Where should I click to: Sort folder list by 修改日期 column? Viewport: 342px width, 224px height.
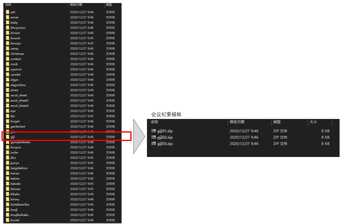pyautogui.click(x=76, y=5)
